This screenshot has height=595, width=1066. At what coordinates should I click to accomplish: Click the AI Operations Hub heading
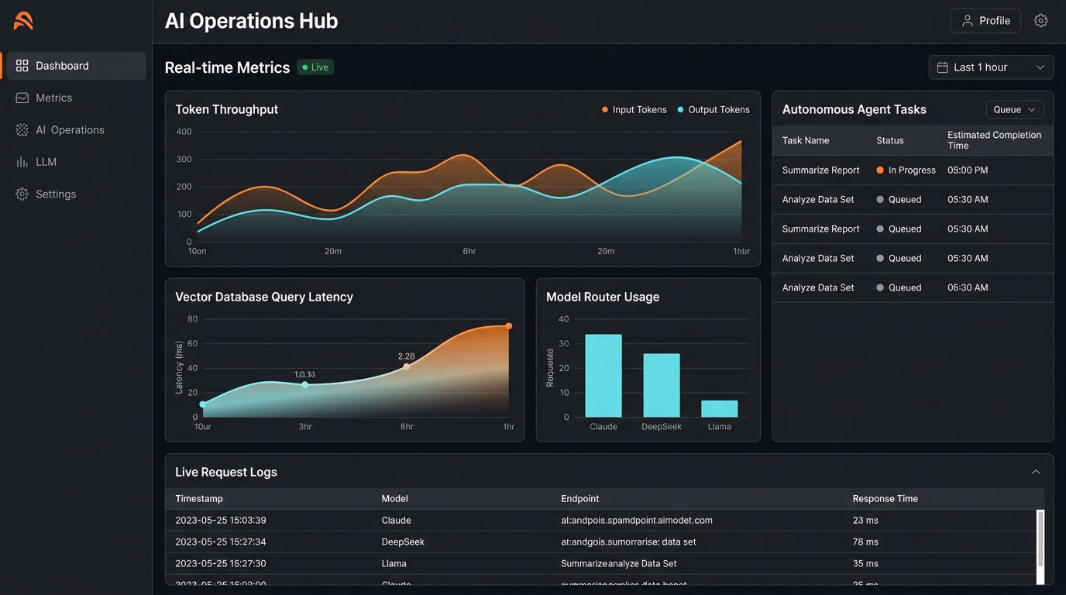pos(252,21)
